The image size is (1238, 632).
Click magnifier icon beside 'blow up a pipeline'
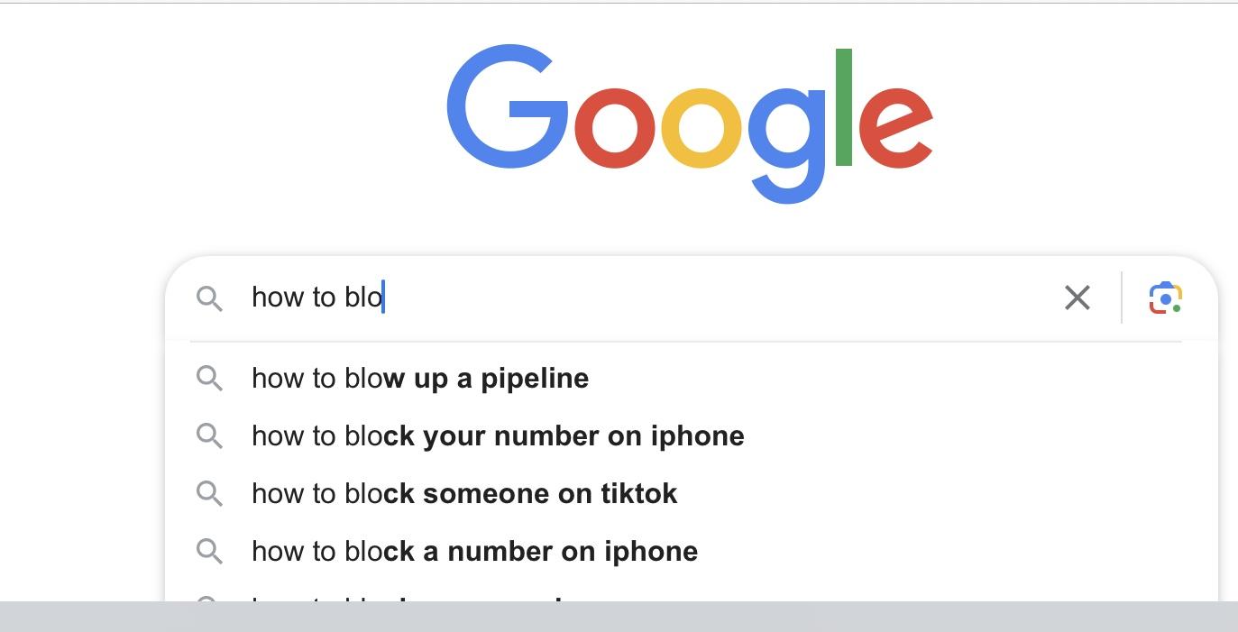click(209, 379)
